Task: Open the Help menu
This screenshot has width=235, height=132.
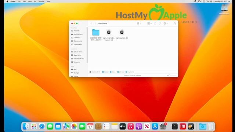Action: pyautogui.click(x=48, y=1)
